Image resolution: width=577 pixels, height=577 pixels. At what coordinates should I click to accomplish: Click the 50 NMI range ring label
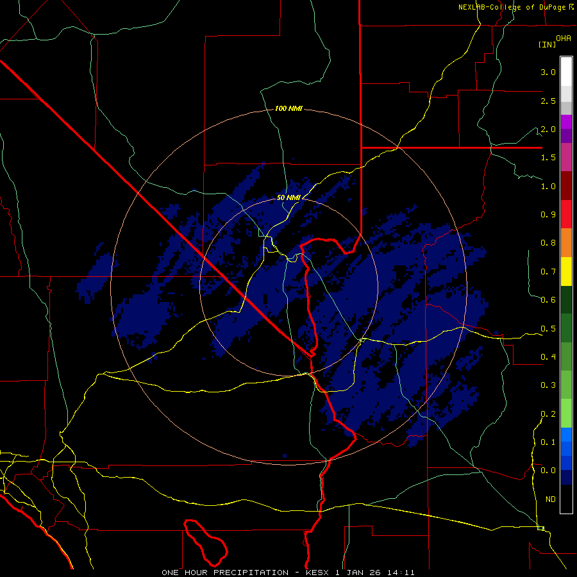coord(288,197)
